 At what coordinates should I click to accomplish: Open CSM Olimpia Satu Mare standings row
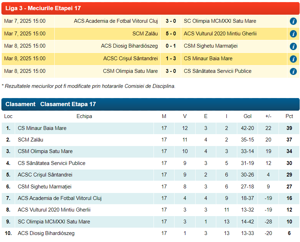(x=45, y=151)
